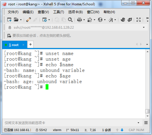Add a new tab with plus button
The height and width of the screenshot is (135, 152).
coord(30,44)
